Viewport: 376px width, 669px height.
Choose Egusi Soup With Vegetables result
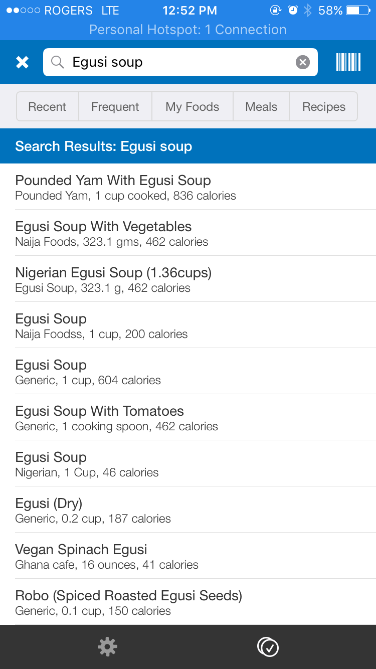[x=188, y=233]
